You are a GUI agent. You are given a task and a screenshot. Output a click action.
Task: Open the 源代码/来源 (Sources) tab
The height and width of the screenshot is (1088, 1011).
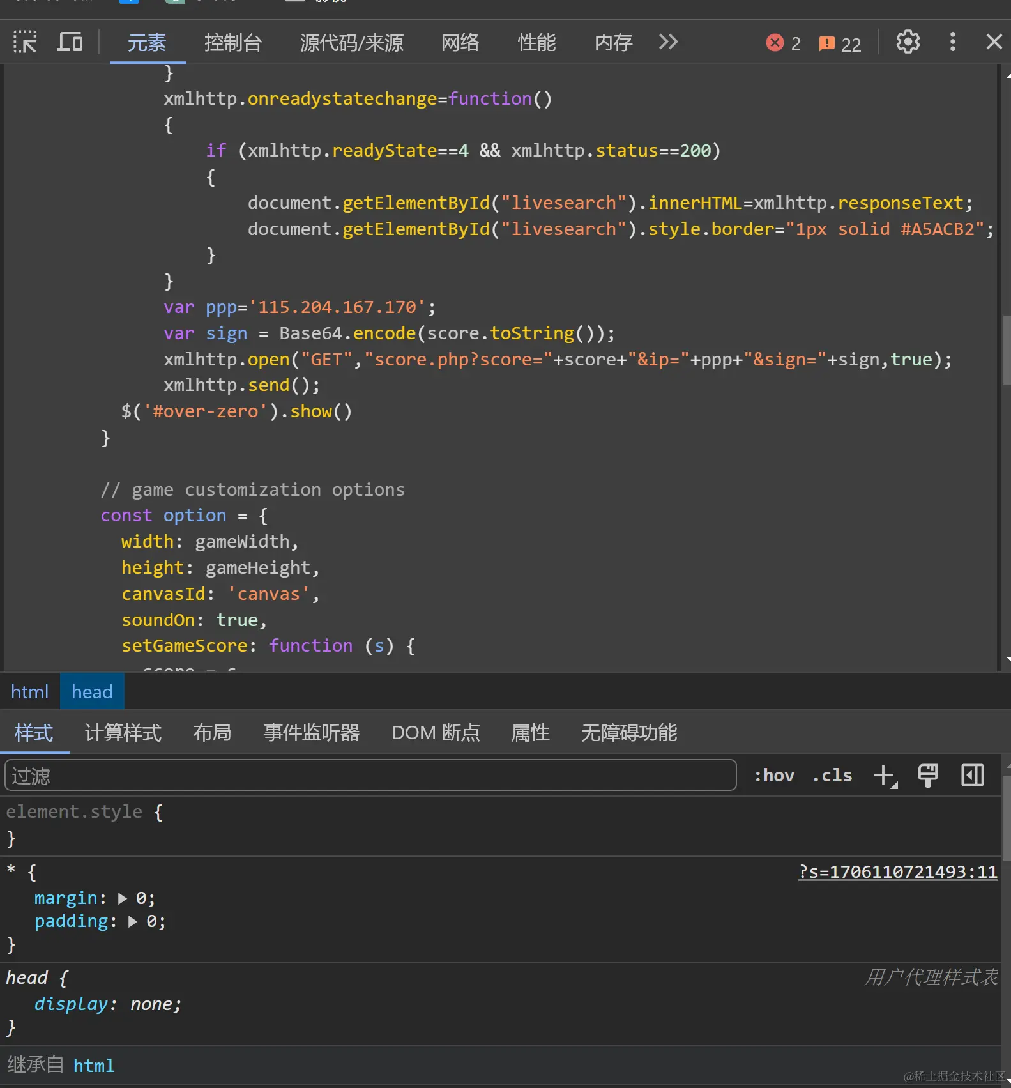[x=352, y=43]
